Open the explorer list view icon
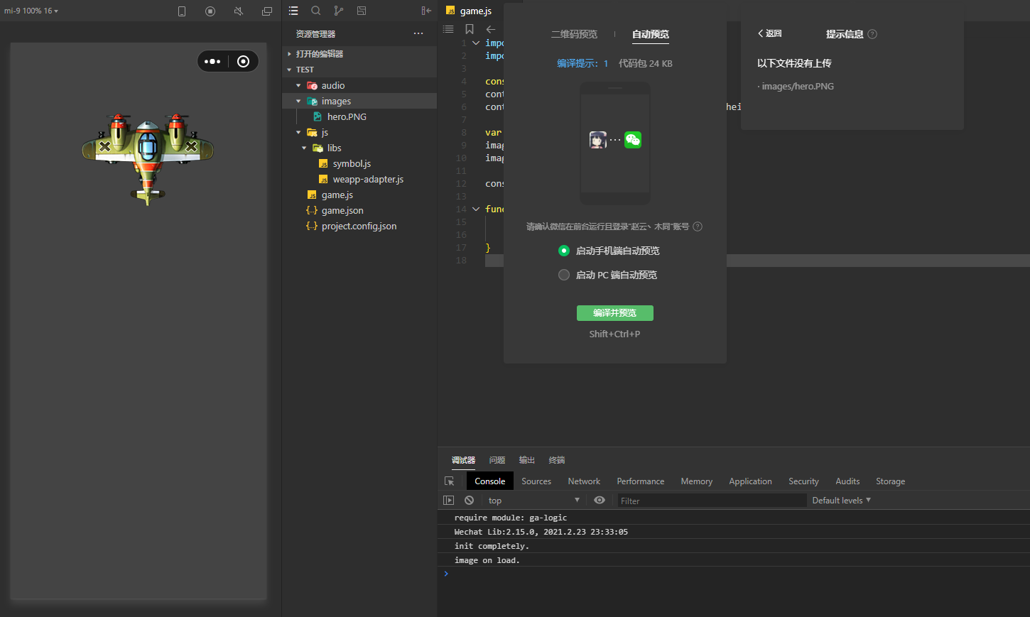Screen dimensions: 1030x617 coord(293,11)
